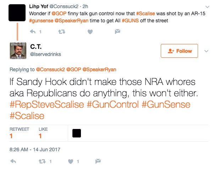Screen dimensions: 219x169
Task: Retweet C.T.'s tweet
Action: [42, 161]
